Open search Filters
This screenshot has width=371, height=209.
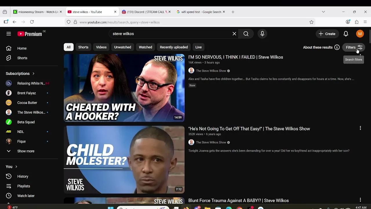(x=354, y=47)
